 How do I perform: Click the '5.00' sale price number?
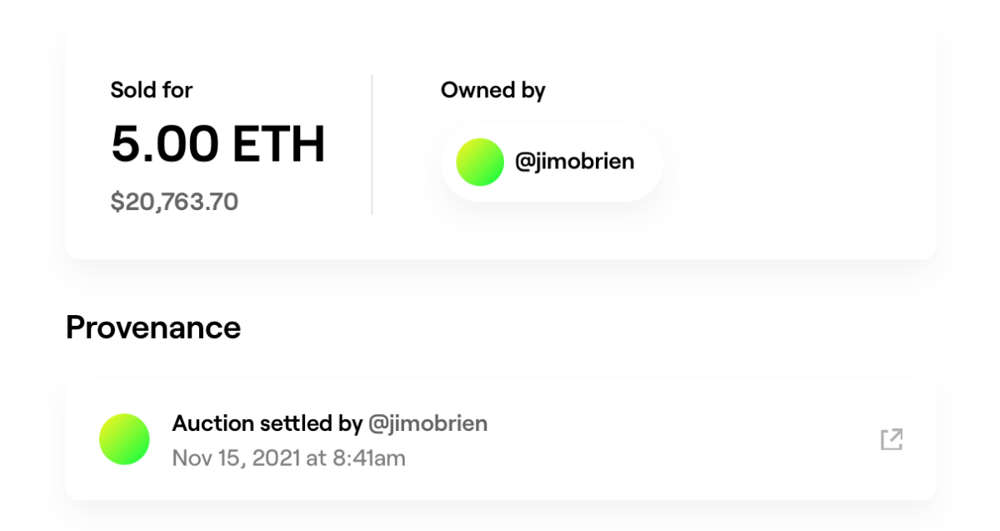pyautogui.click(x=162, y=145)
